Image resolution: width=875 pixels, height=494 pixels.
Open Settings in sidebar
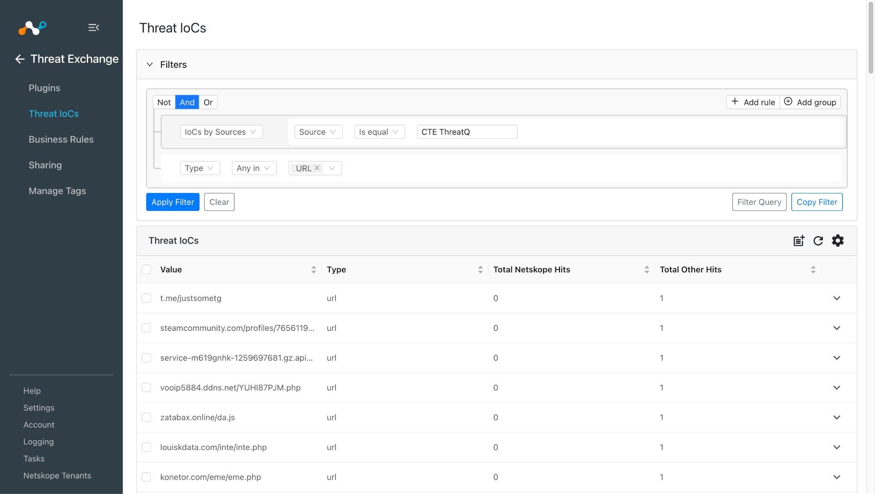(x=39, y=408)
